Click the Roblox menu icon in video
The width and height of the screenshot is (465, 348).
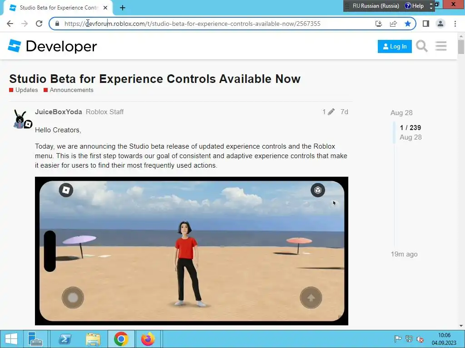pos(66,190)
